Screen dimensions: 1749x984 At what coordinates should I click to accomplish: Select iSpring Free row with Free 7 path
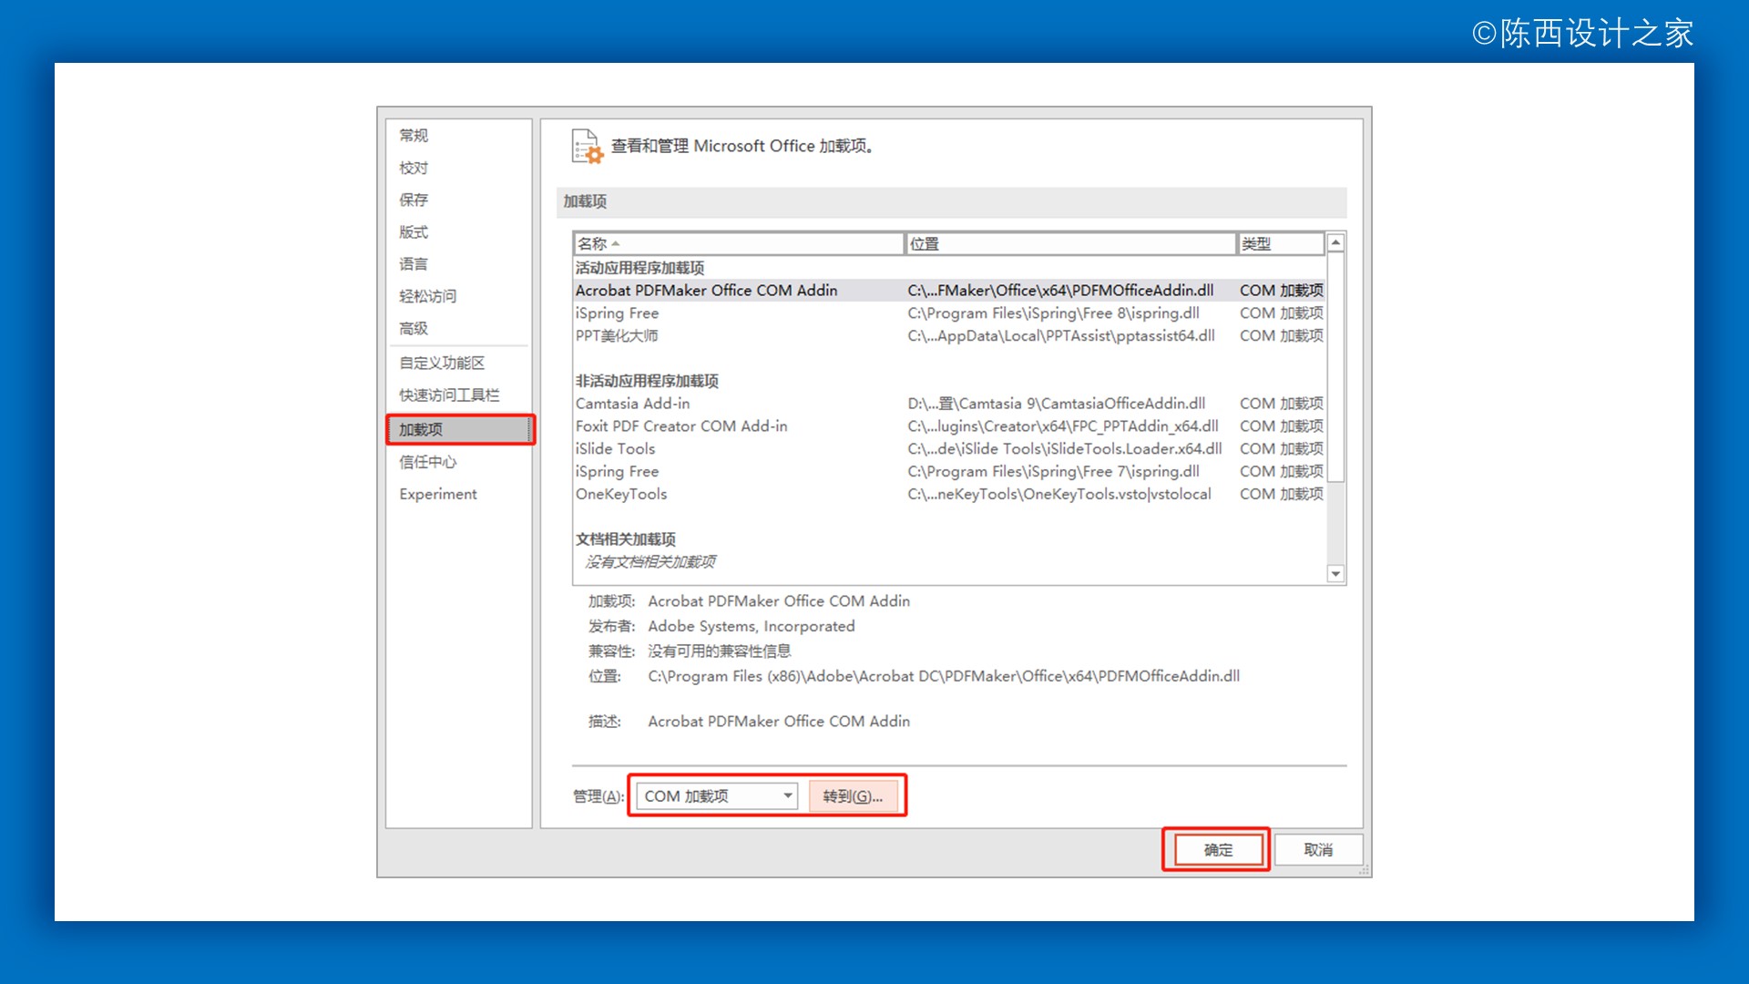coord(949,471)
